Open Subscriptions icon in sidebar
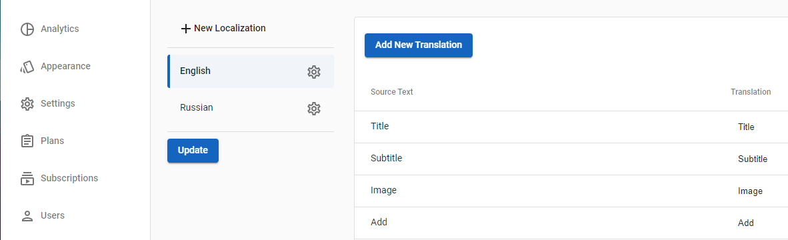The height and width of the screenshot is (240, 788). click(27, 178)
